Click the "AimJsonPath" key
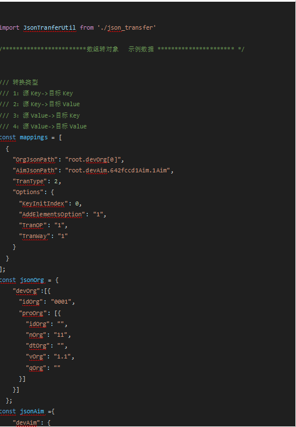Viewport: 296px width, 427px height. click(35, 171)
